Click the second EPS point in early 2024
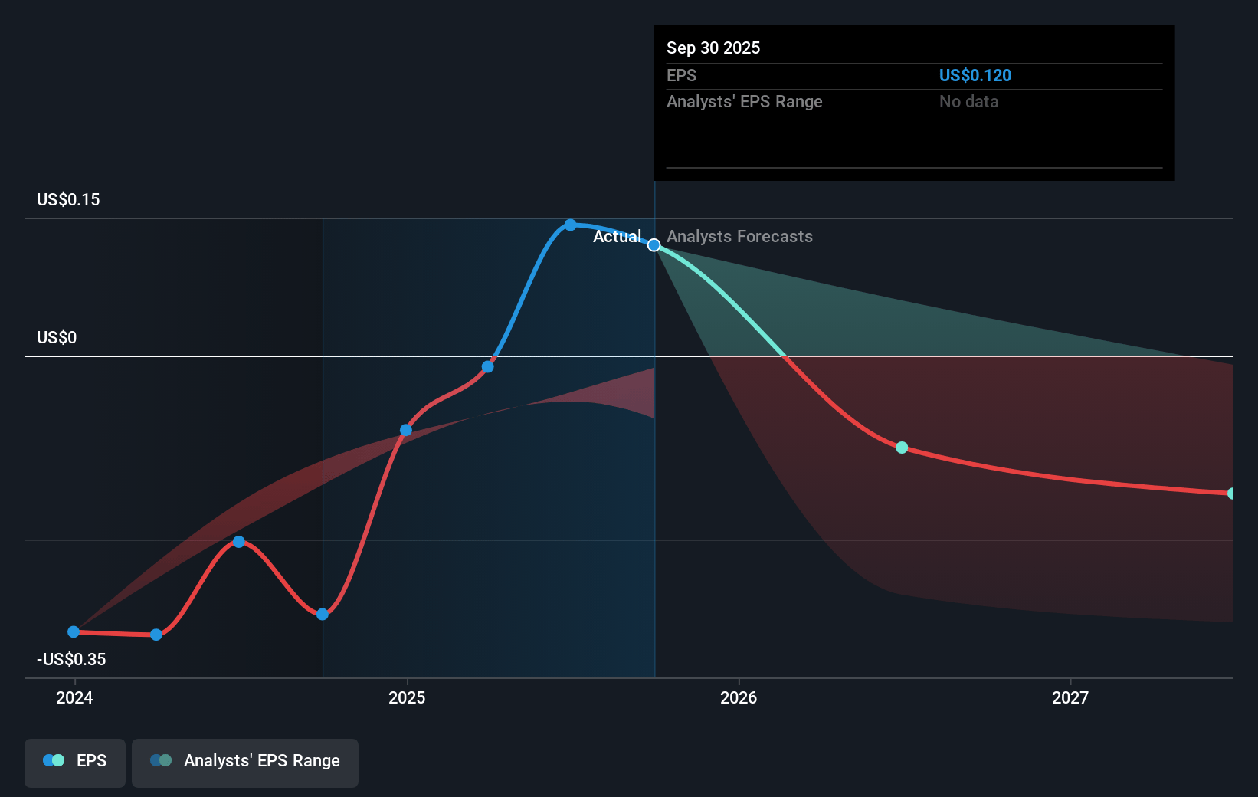 [156, 635]
